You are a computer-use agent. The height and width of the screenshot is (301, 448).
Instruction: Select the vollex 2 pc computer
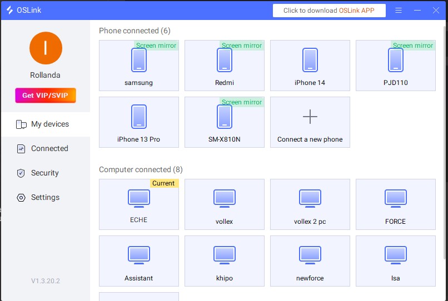(x=310, y=198)
